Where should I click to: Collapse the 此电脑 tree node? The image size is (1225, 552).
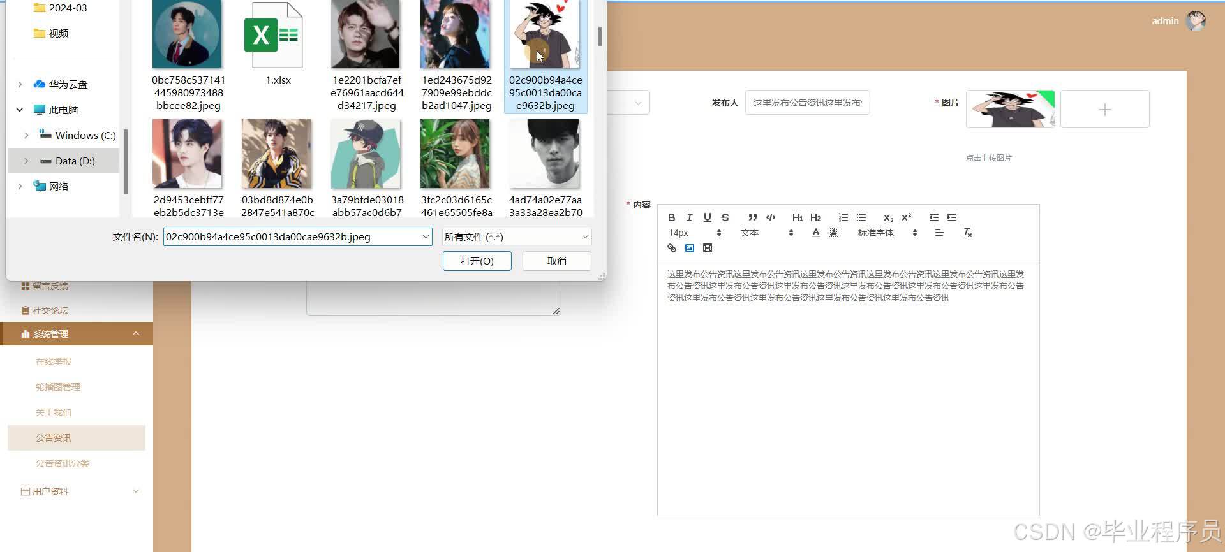click(20, 110)
